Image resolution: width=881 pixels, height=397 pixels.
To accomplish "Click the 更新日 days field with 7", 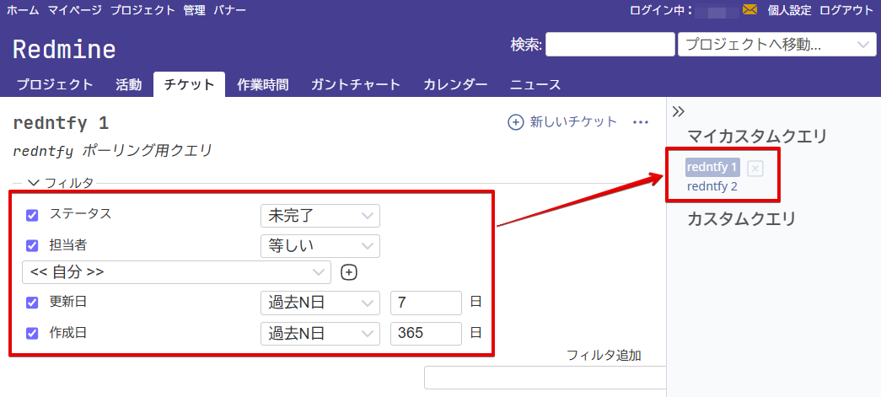I will [x=426, y=303].
